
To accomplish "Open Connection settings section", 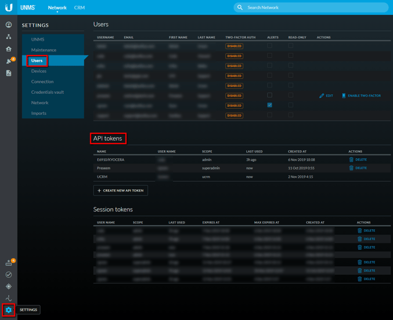I will [x=53, y=82].
